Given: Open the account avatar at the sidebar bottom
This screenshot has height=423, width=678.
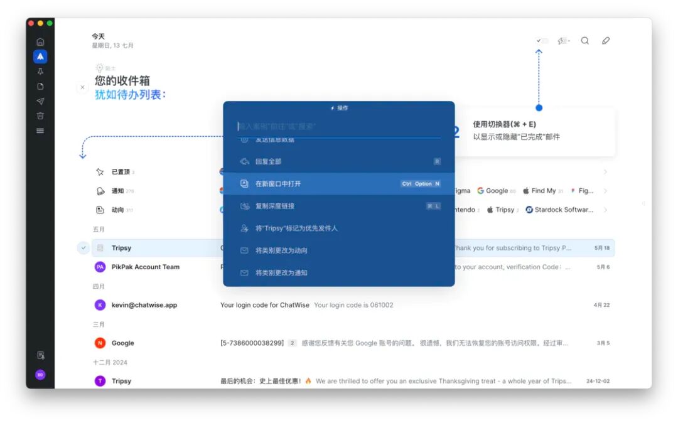Looking at the screenshot, I should 40,375.
